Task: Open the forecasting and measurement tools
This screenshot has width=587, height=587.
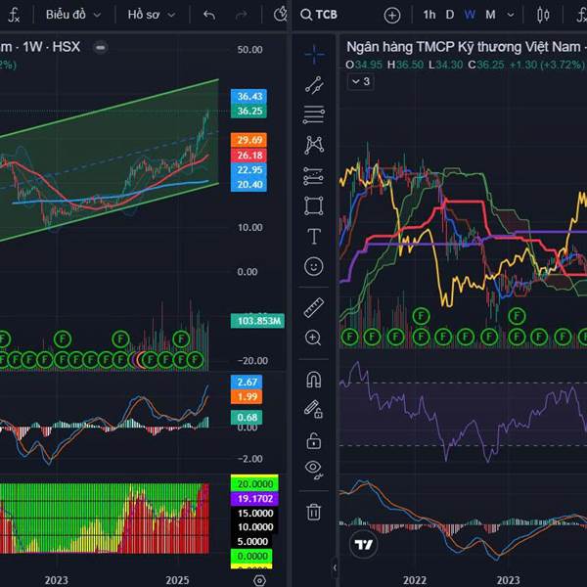Action: (314, 176)
